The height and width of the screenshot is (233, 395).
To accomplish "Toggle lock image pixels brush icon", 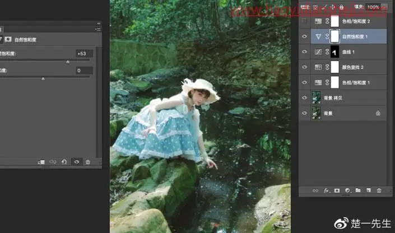I will point(324,7).
